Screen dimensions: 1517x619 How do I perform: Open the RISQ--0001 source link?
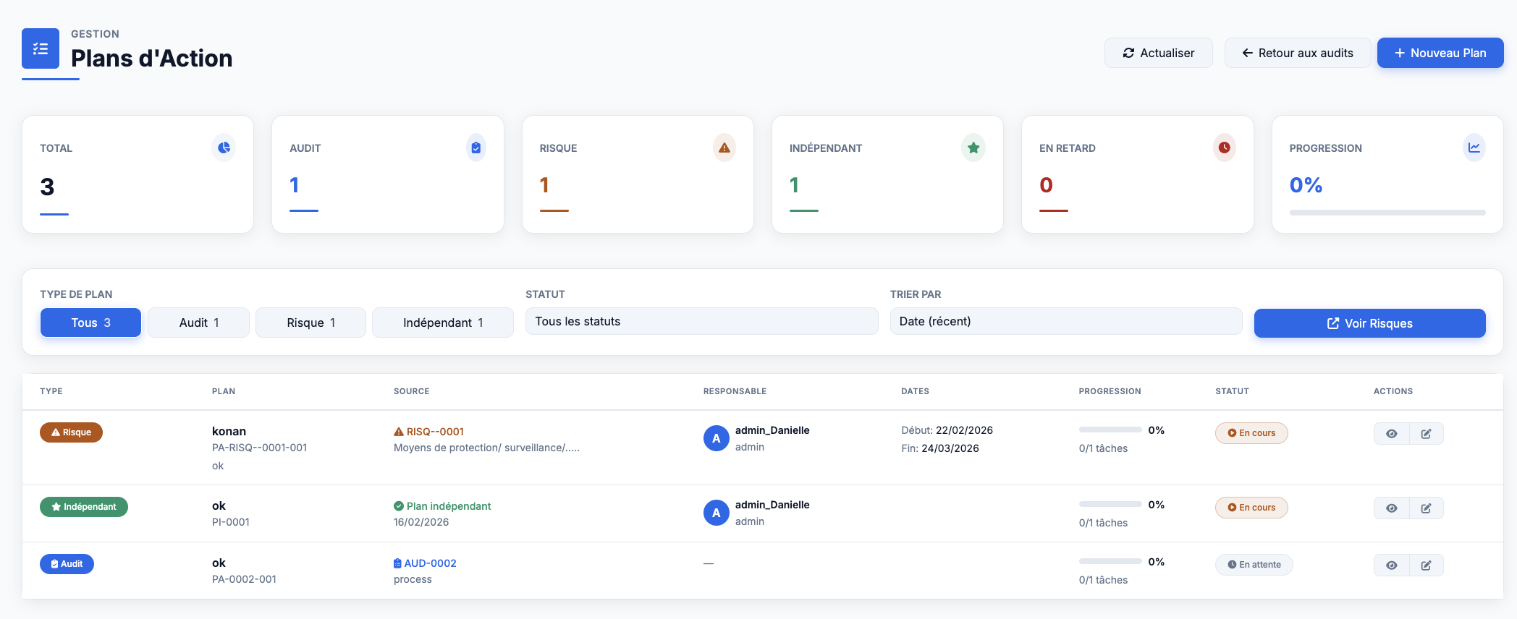coord(434,432)
